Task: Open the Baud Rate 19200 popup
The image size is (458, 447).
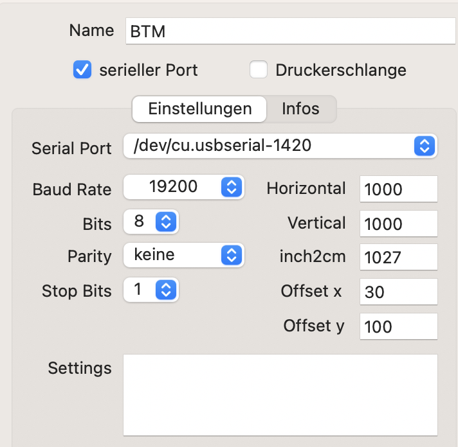Action: [184, 187]
